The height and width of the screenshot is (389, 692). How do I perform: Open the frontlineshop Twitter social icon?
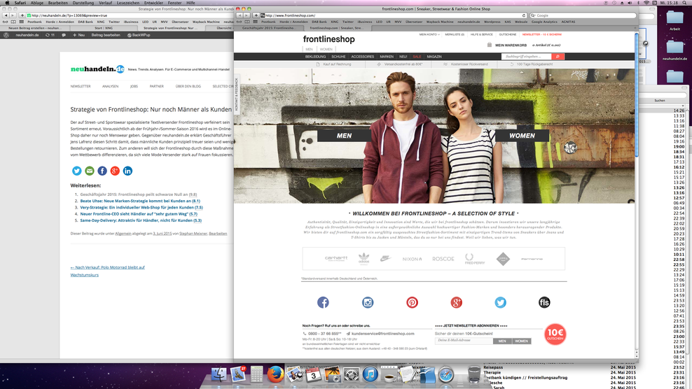(500, 302)
